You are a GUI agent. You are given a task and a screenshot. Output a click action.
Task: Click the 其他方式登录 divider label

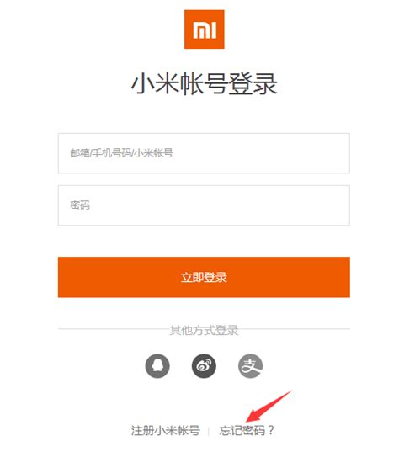[x=204, y=330]
